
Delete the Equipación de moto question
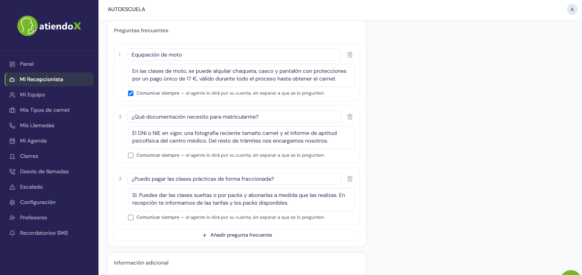tap(350, 55)
